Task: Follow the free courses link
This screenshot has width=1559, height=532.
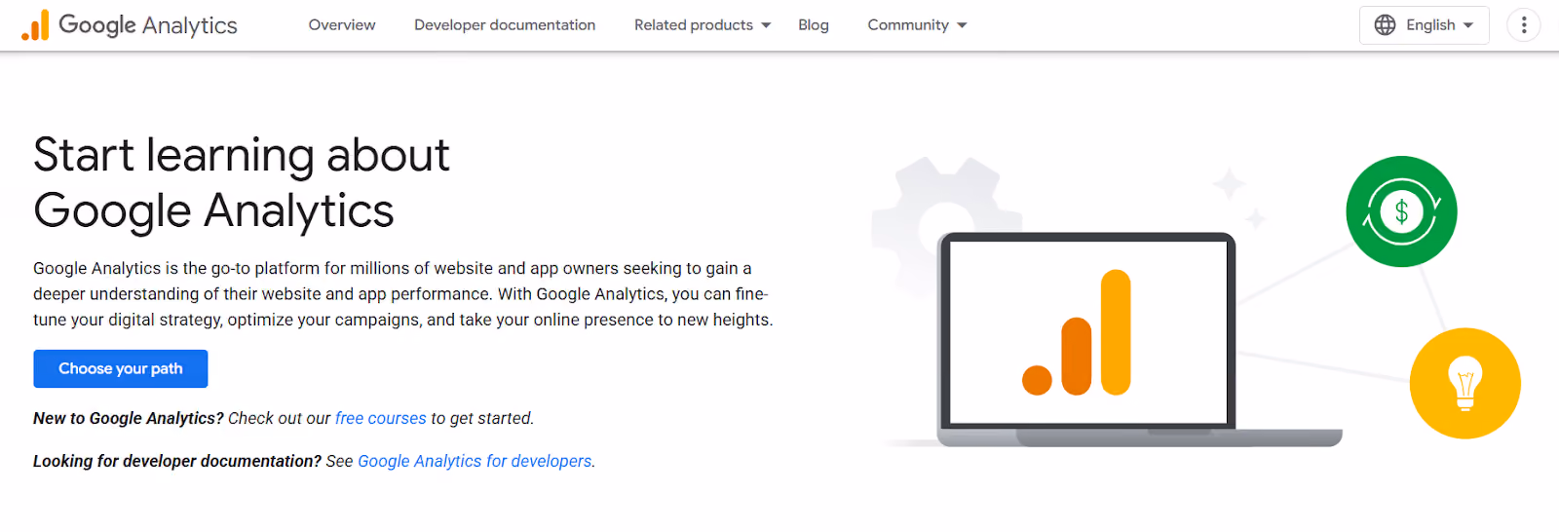Action: click(x=381, y=418)
